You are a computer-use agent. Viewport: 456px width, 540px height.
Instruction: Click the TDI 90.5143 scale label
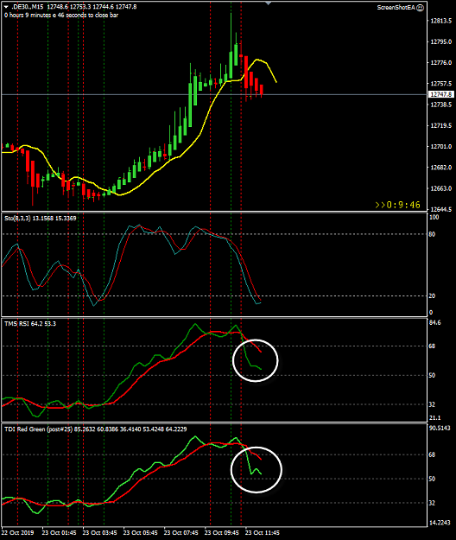[440, 428]
